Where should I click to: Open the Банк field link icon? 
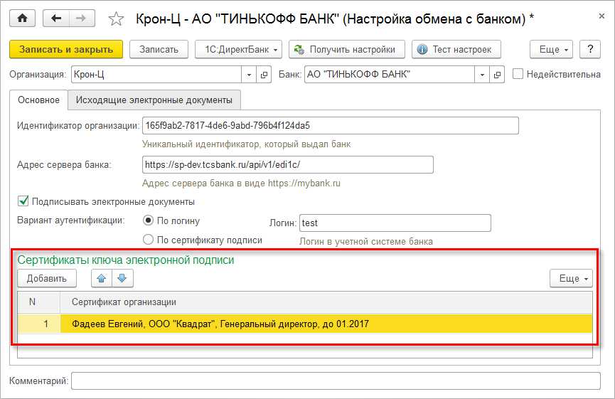click(x=497, y=74)
